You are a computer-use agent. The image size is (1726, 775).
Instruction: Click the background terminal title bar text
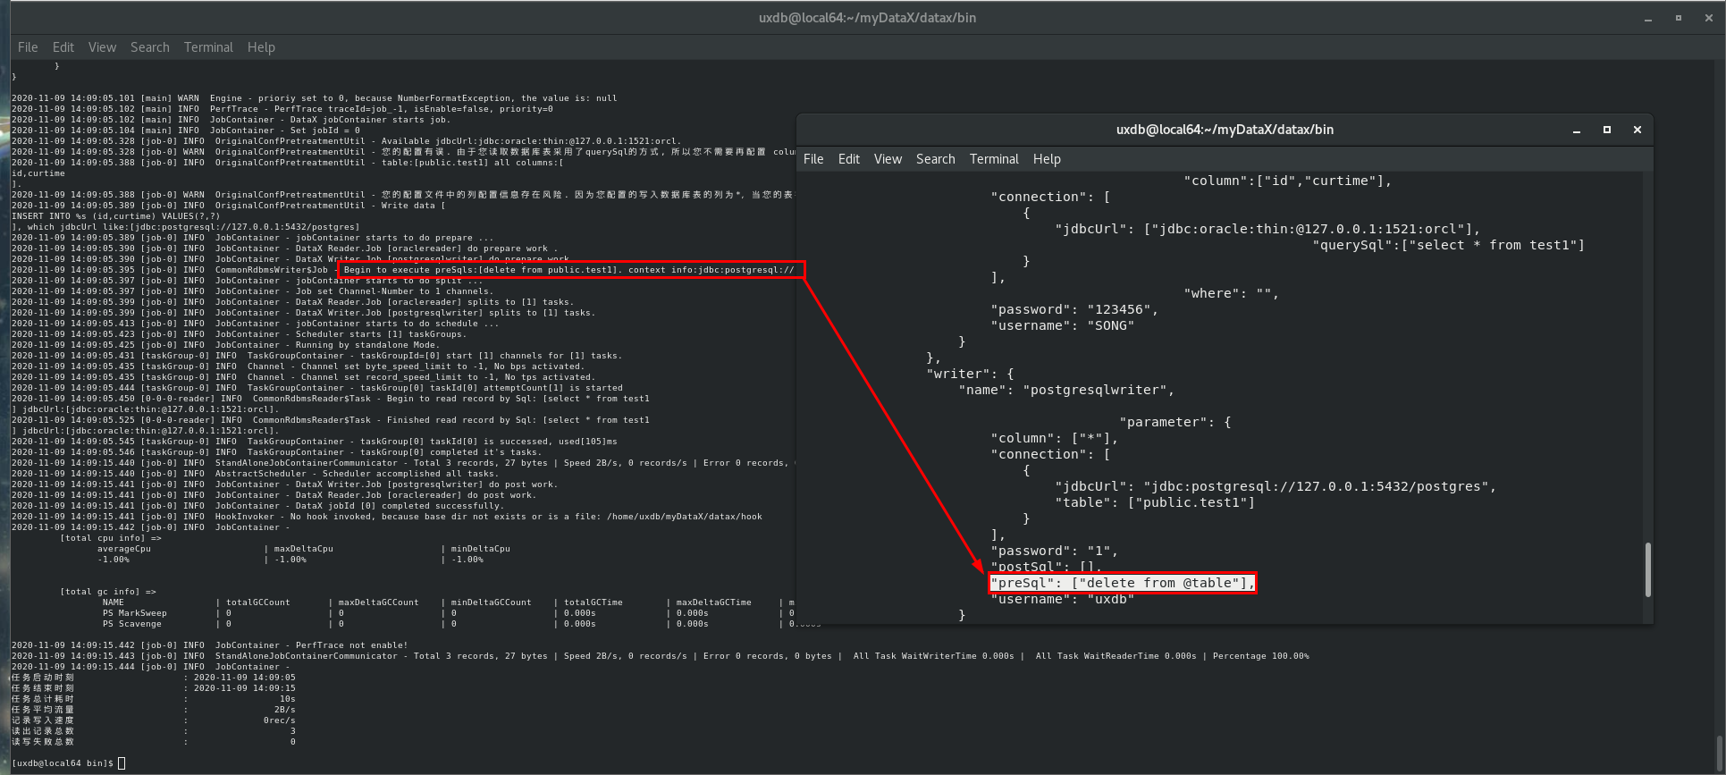pyautogui.click(x=867, y=18)
